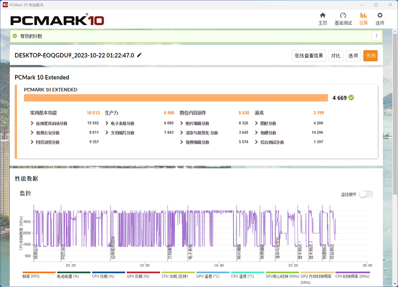Expand 渲染与视觉化 分数 row
Viewport: 398px width, 287px height.
[x=181, y=132]
